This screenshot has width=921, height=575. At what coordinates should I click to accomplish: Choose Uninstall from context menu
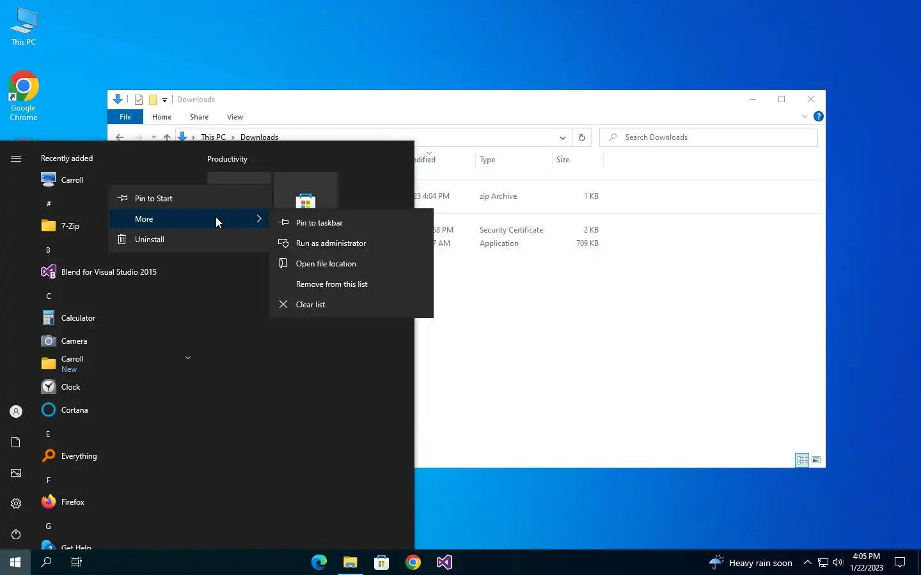pyautogui.click(x=189, y=239)
